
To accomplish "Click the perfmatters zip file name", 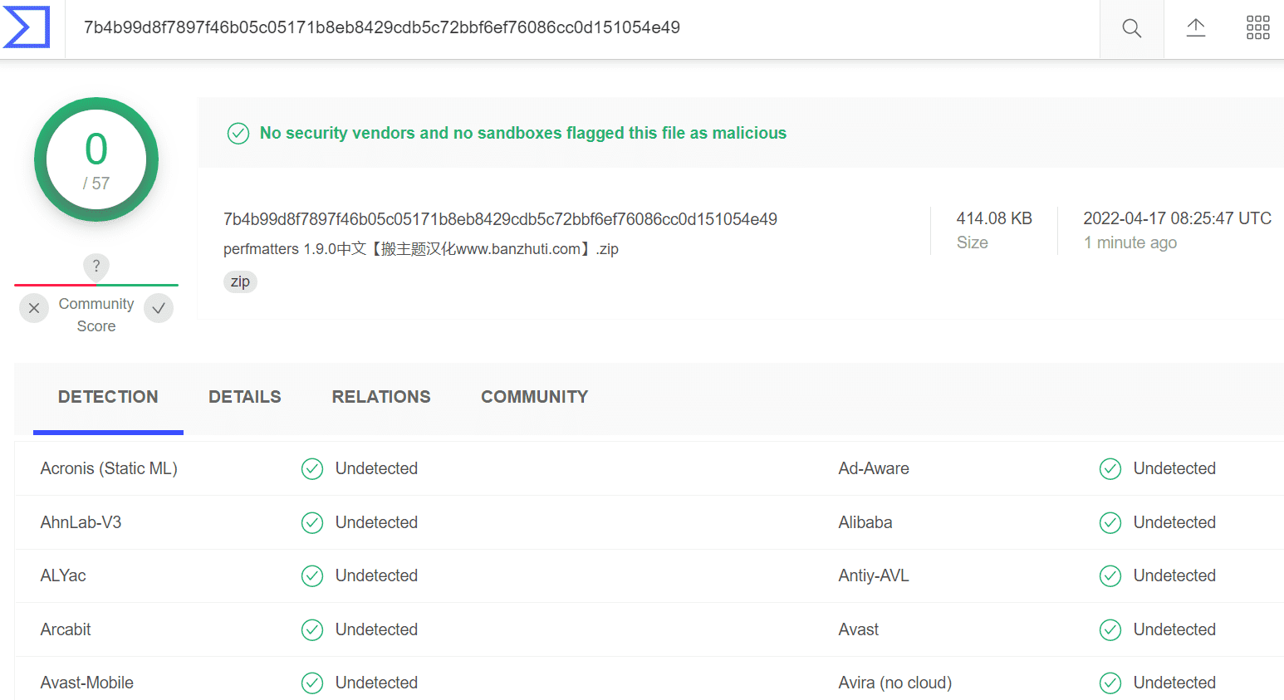I will click(x=421, y=249).
